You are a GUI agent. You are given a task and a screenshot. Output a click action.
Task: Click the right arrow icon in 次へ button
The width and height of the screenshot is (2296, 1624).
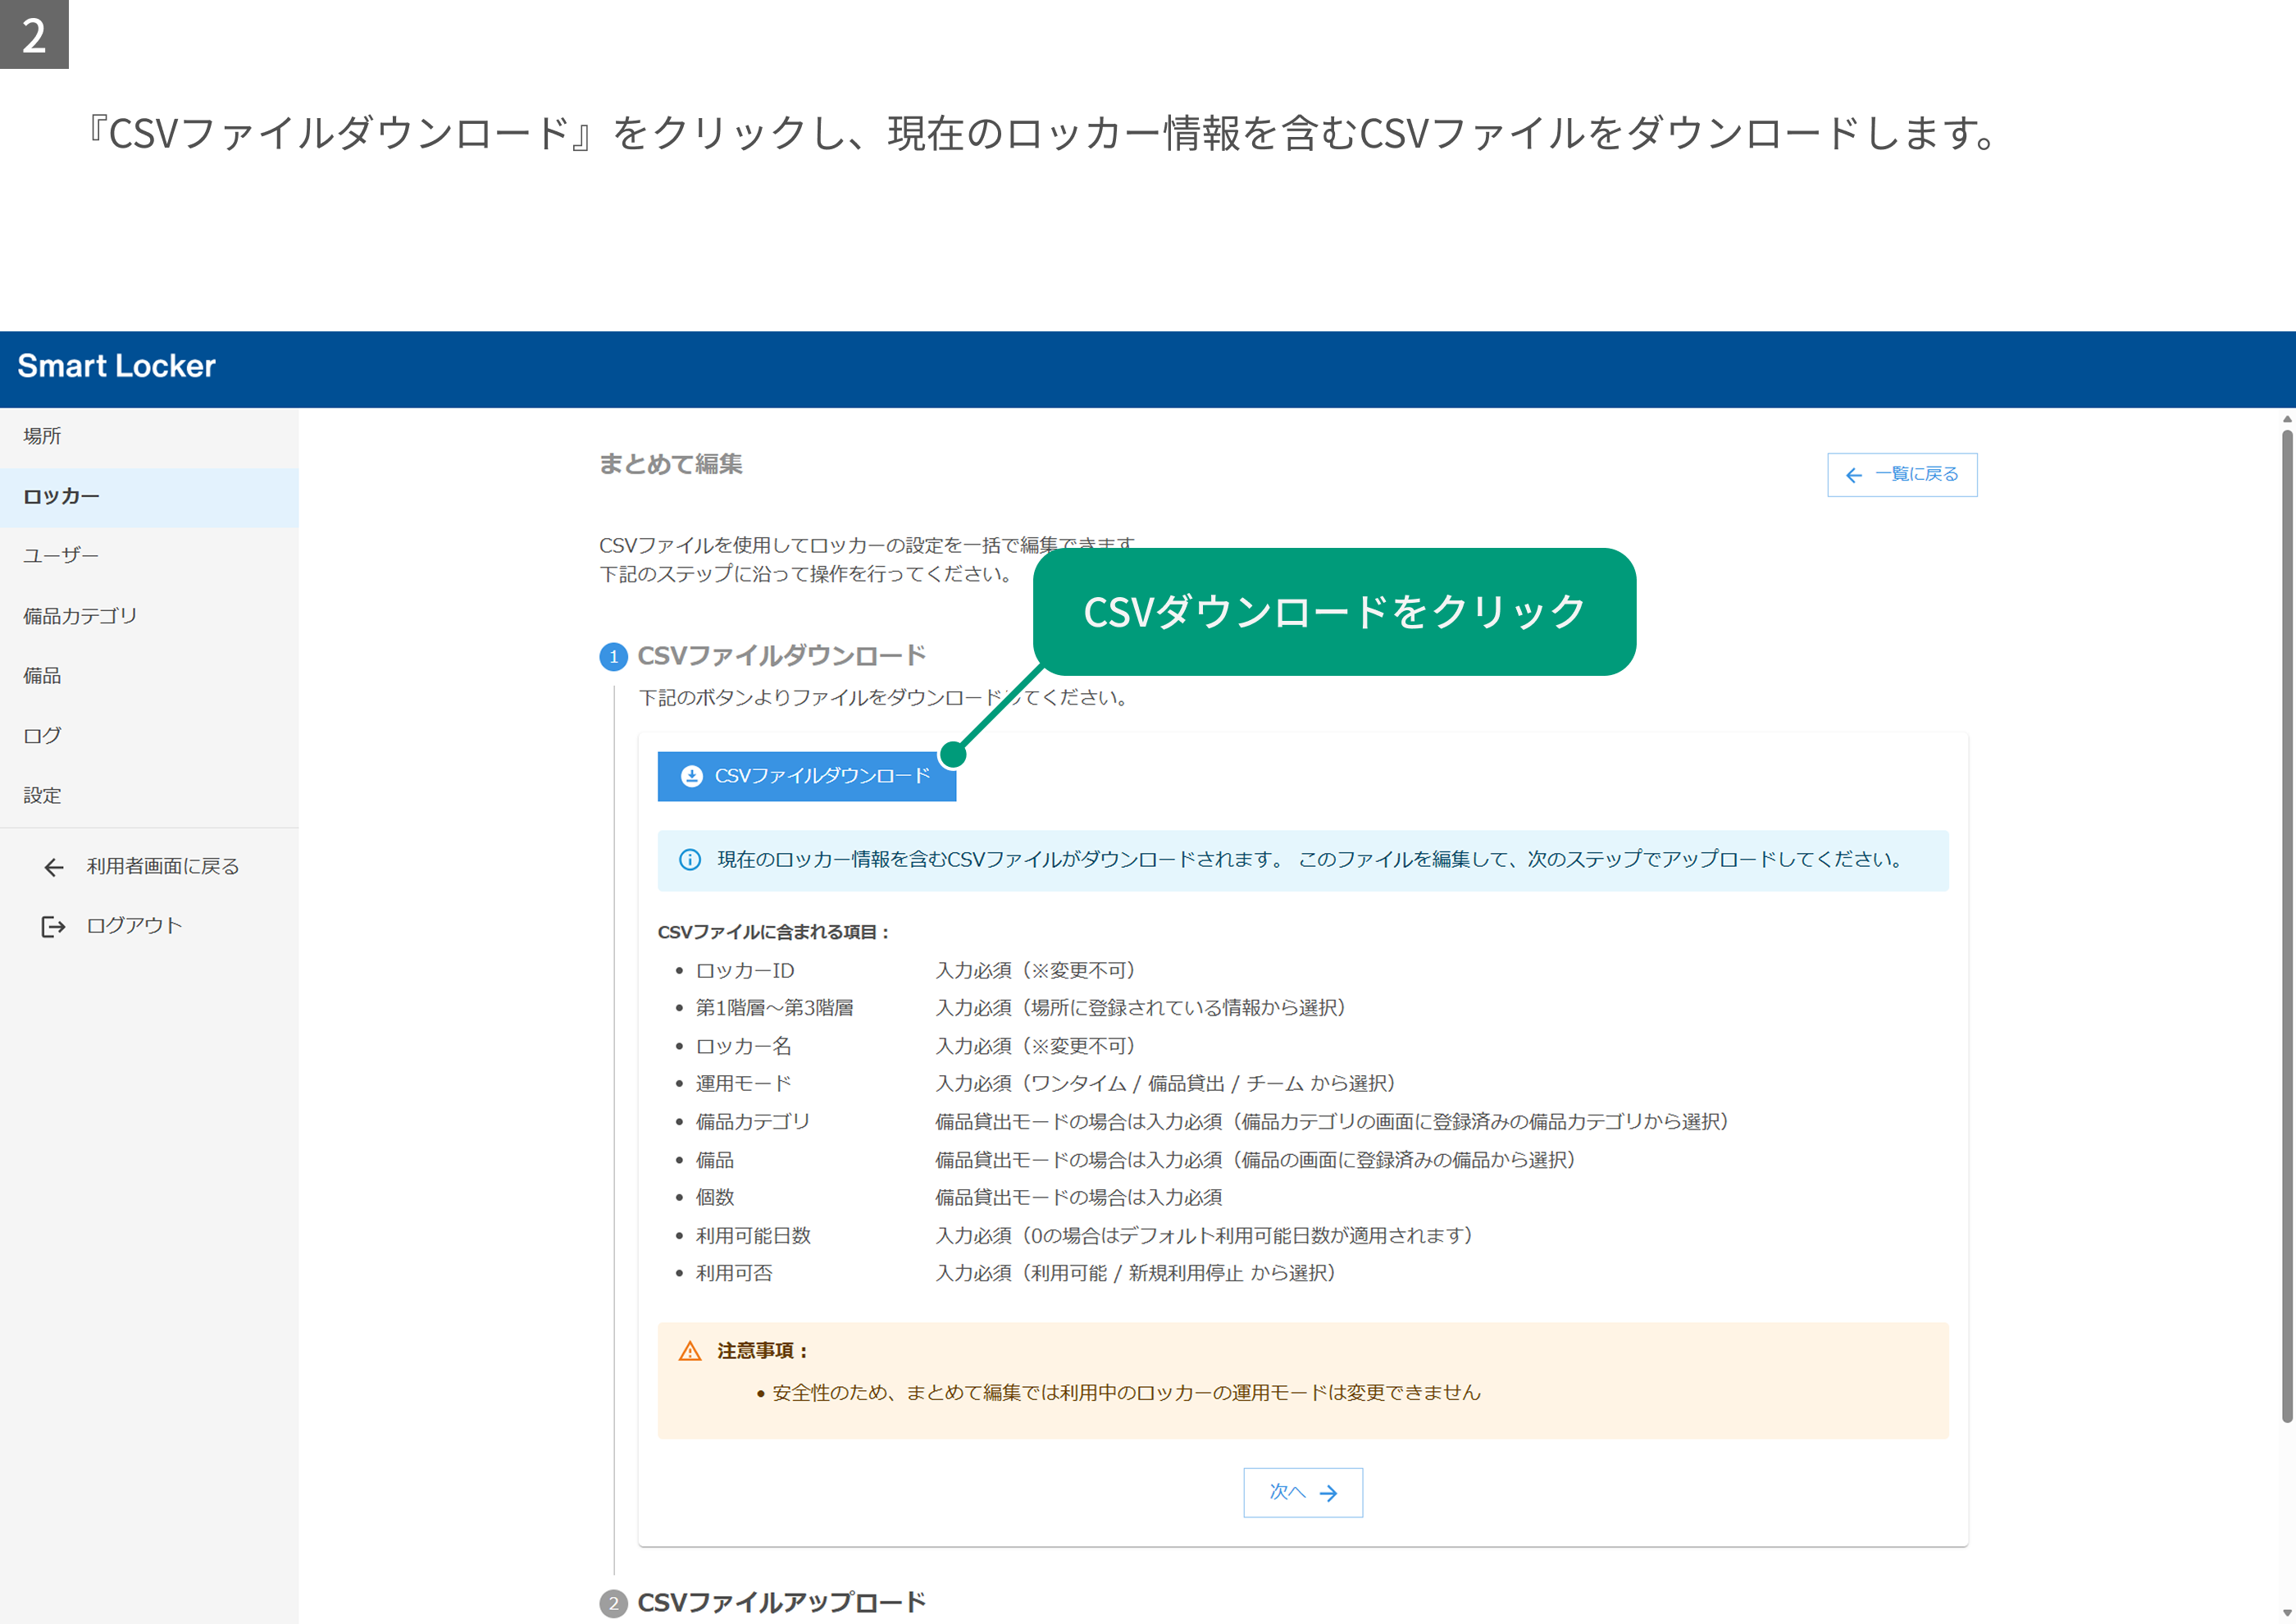point(1328,1493)
